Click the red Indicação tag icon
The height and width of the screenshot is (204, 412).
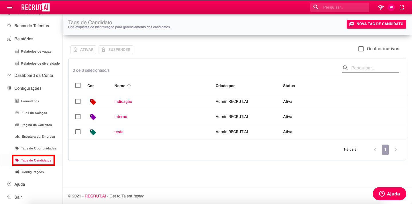[x=93, y=102]
